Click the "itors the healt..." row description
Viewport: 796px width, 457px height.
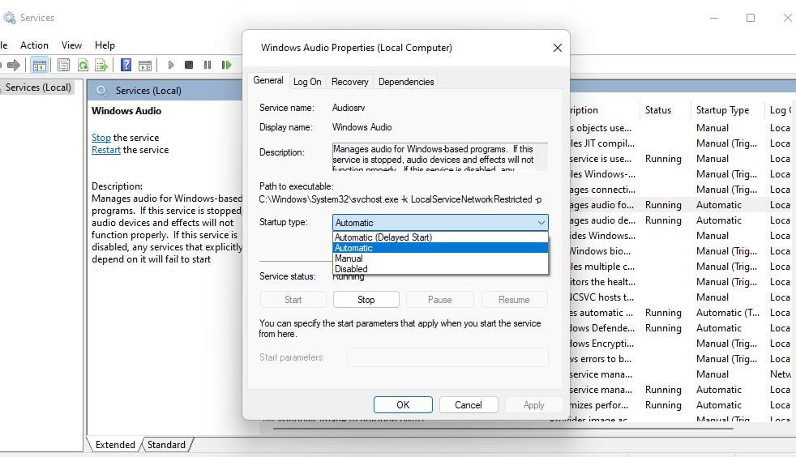point(602,282)
